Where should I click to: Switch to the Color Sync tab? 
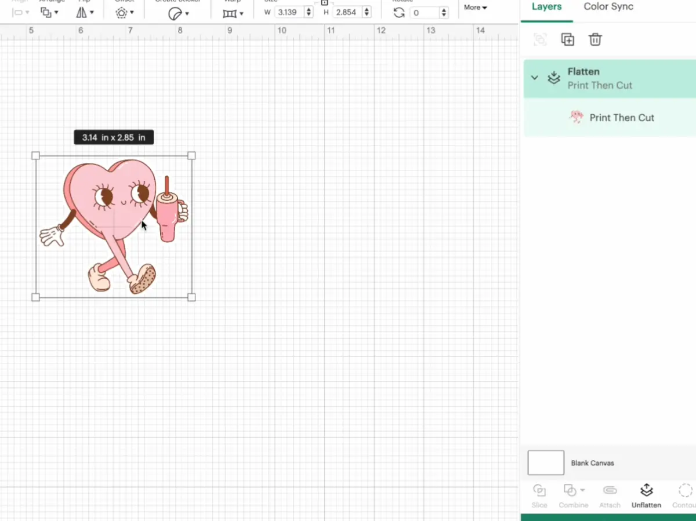pos(608,7)
